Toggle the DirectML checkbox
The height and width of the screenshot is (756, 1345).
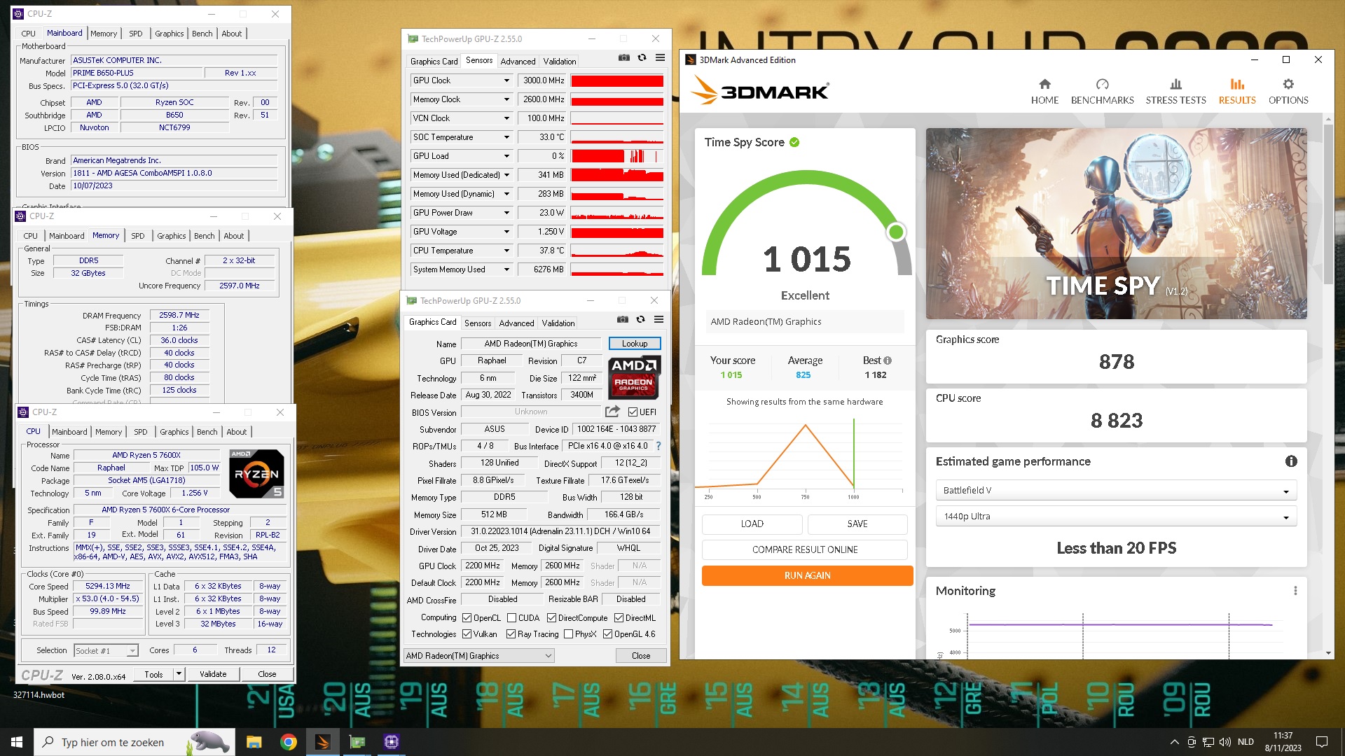click(x=619, y=618)
